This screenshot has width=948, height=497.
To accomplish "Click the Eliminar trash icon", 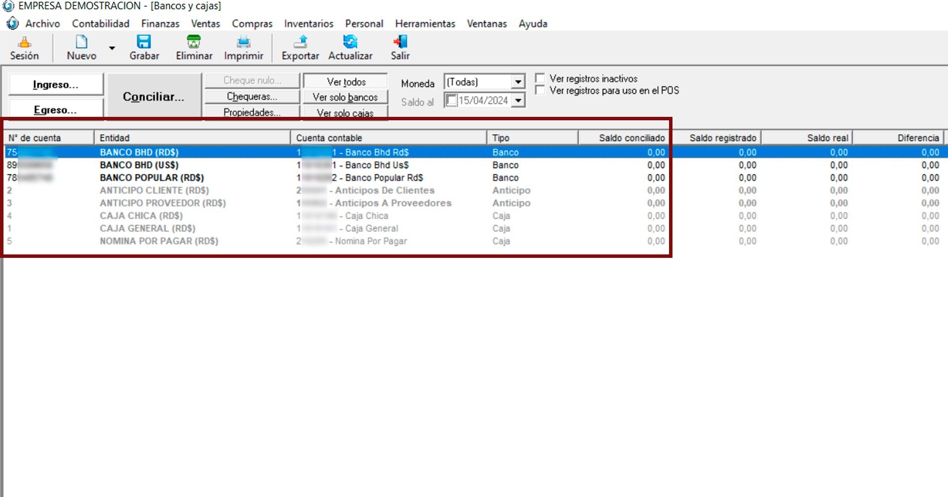I will point(194,43).
